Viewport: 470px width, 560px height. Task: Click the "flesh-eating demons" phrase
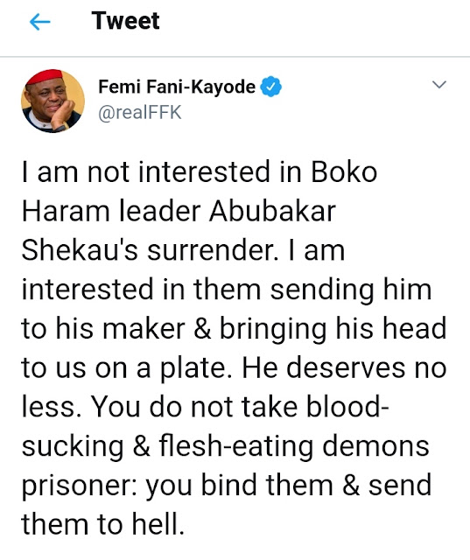(x=294, y=447)
